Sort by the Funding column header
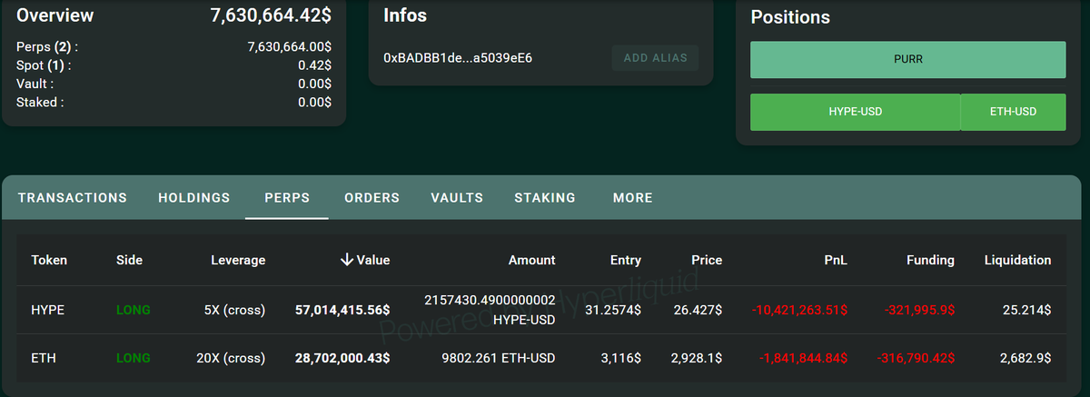The image size is (1090, 397). pos(930,260)
